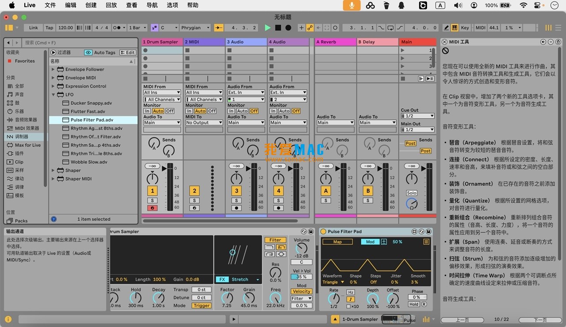Expand the Shaper folder

tap(53, 170)
